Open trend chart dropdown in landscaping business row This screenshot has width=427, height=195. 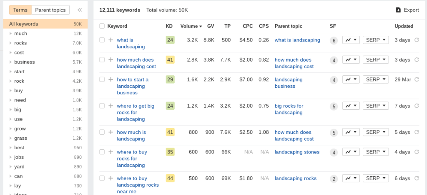[x=351, y=79]
